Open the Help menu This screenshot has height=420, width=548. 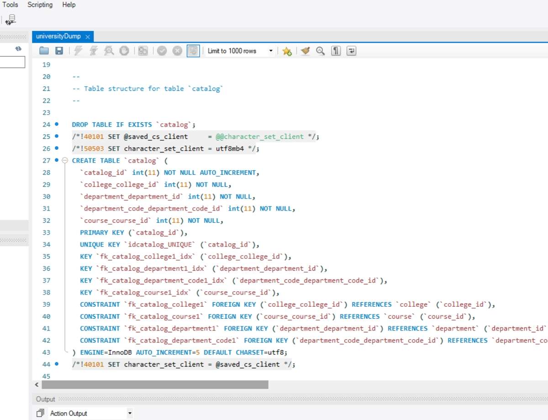pos(69,5)
